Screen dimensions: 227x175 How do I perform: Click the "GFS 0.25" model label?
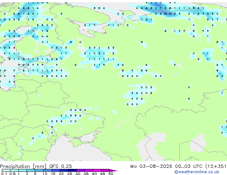click(x=61, y=166)
